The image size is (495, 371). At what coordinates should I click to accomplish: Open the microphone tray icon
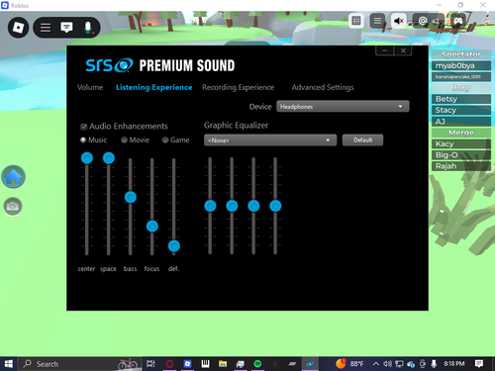[434, 364]
